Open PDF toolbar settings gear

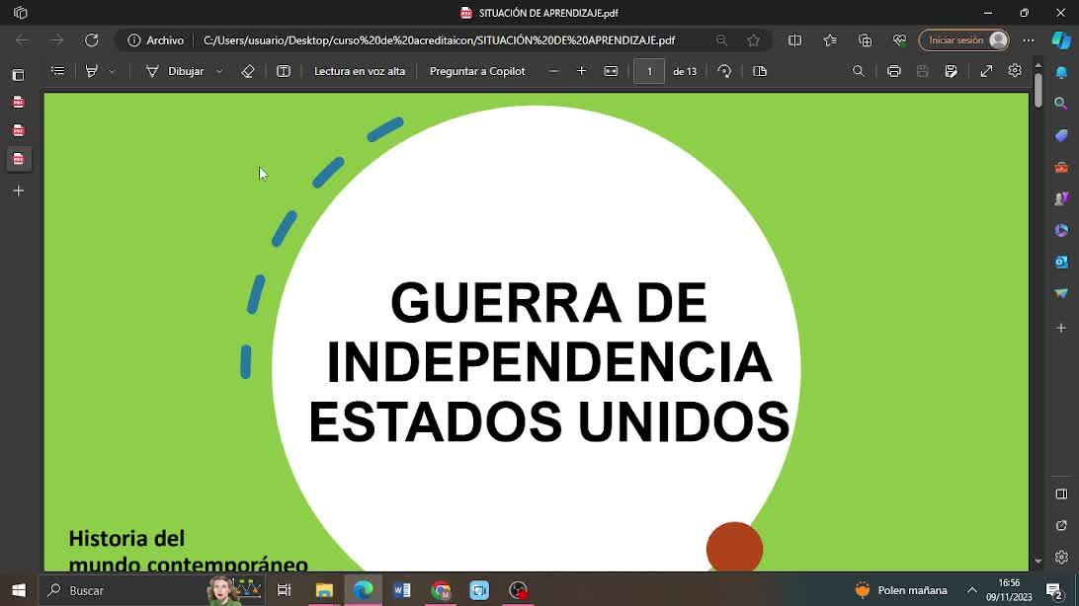click(1015, 71)
